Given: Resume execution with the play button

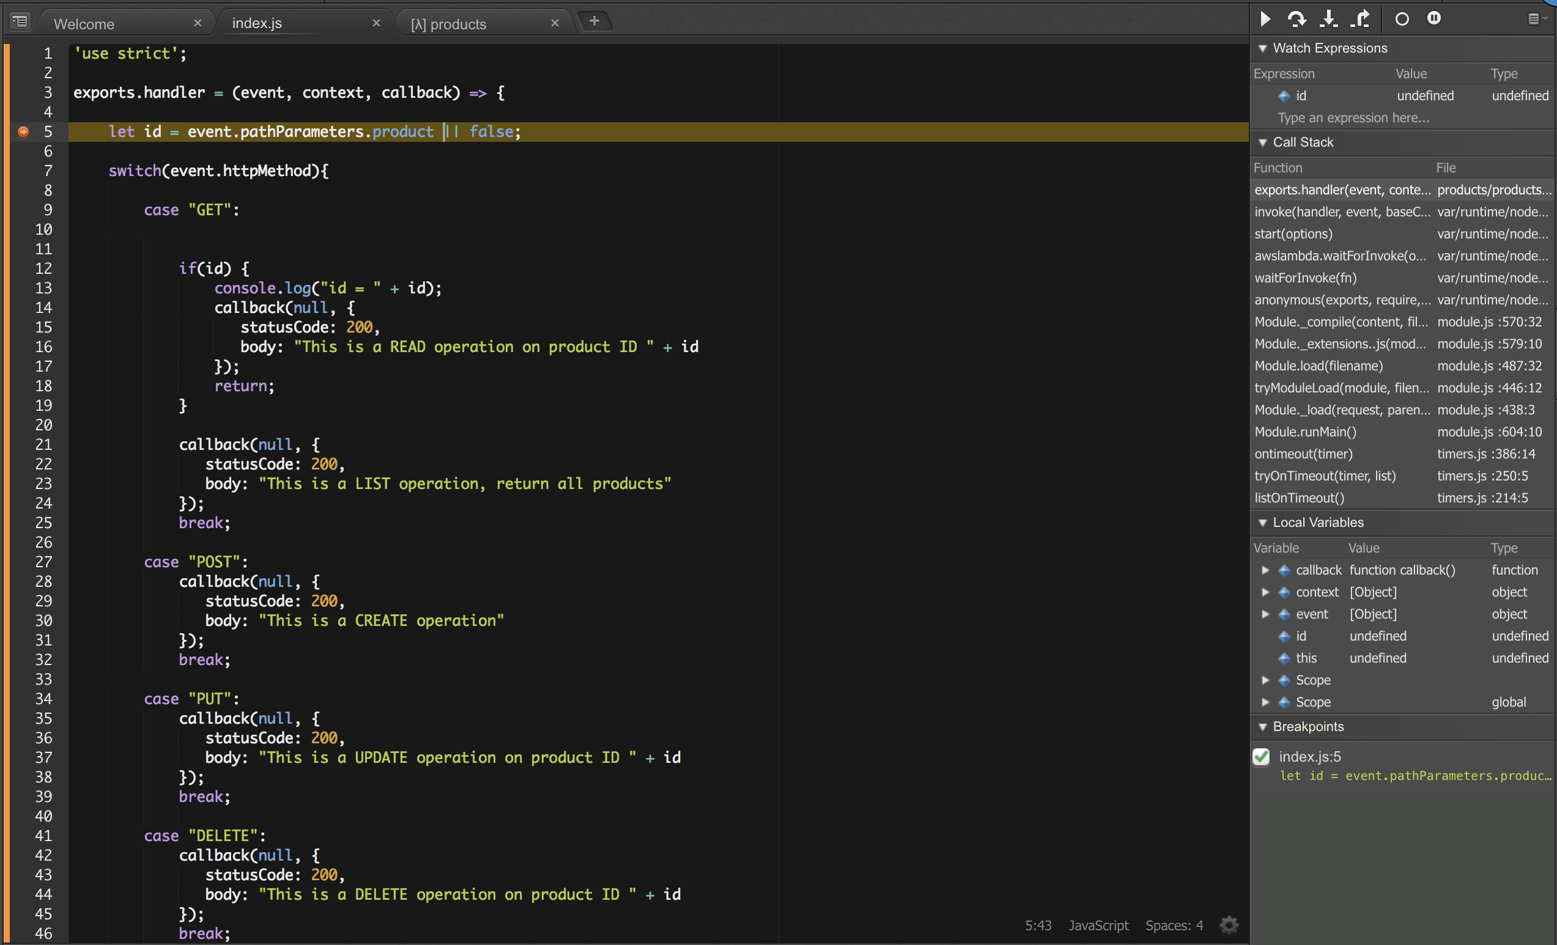Looking at the screenshot, I should [1265, 19].
